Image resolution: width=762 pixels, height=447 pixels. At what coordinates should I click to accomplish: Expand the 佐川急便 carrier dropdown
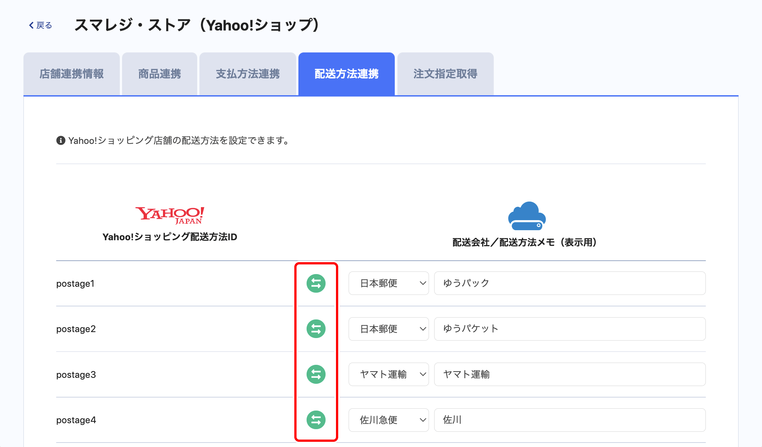tap(388, 420)
